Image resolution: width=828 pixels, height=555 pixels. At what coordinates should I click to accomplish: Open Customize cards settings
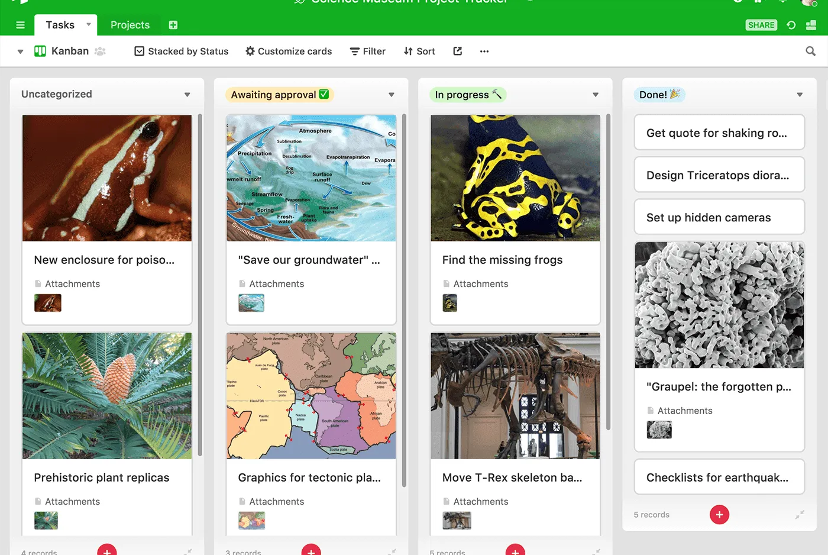coord(289,51)
